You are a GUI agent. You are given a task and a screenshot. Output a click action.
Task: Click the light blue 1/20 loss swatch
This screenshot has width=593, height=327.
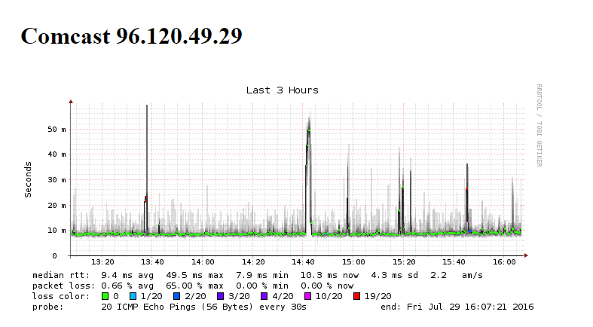(x=133, y=296)
